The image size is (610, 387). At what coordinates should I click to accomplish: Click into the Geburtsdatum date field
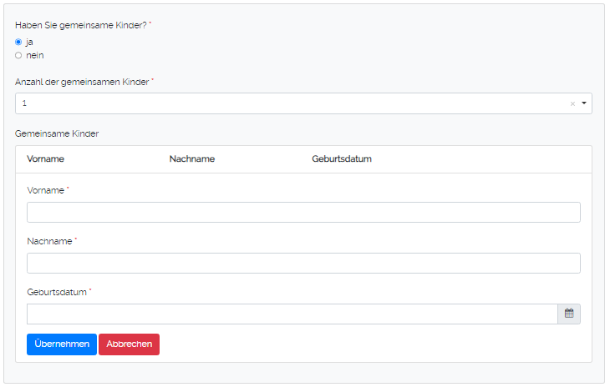pyautogui.click(x=292, y=314)
